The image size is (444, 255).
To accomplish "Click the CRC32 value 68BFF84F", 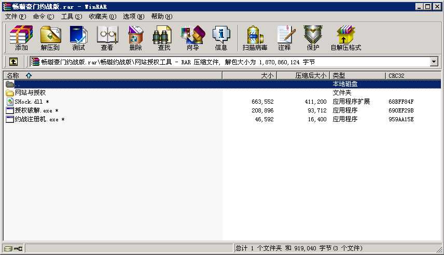I will coord(401,102).
